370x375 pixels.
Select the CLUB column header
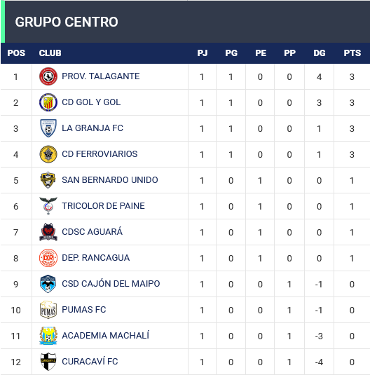(50, 53)
